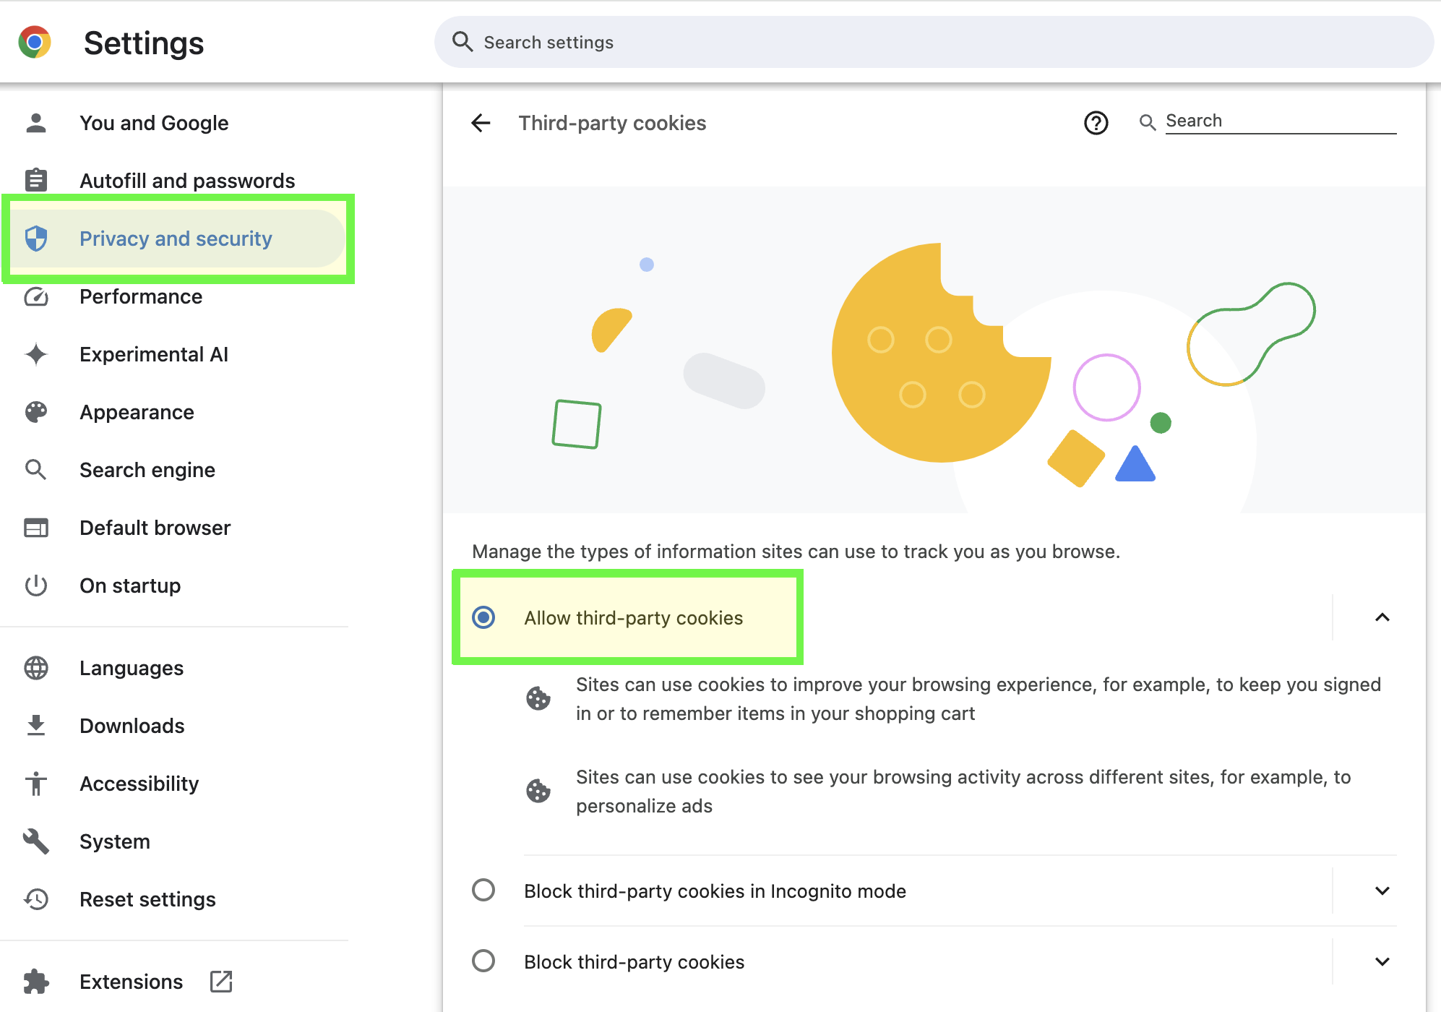The image size is (1441, 1012).
Task: Expand the Block third-party cookies details
Action: pos(1382,961)
